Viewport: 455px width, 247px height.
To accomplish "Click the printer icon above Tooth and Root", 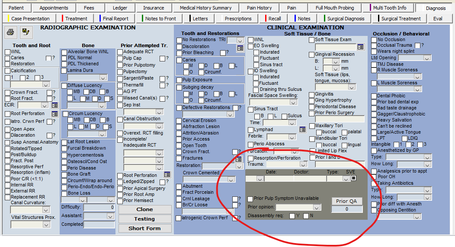I will tap(10, 32).
